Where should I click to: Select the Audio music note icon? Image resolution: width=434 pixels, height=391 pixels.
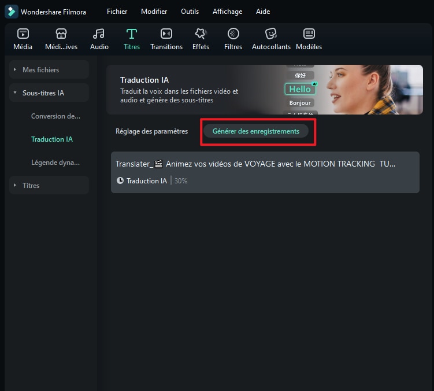coord(99,34)
